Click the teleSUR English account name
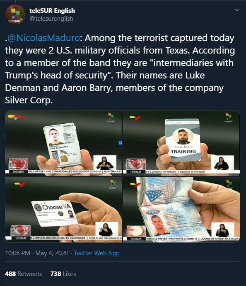This screenshot has height=286, width=246. 52,11
